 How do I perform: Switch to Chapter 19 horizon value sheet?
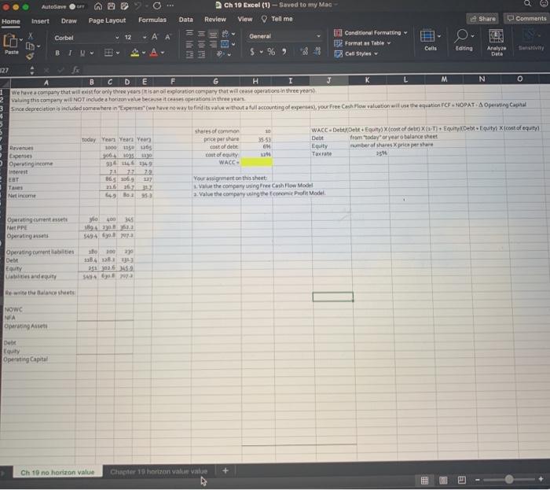(159, 471)
